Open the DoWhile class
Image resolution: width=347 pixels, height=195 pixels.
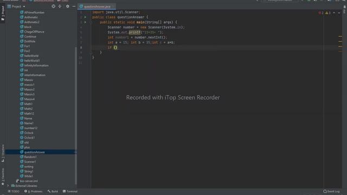pyautogui.click(x=28, y=41)
